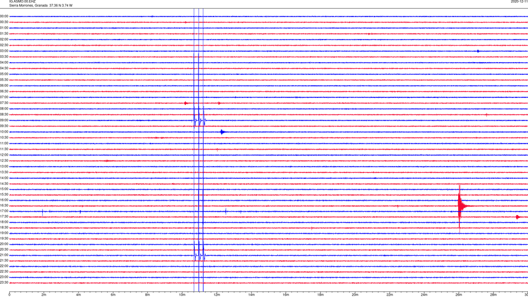Select the 04:00 trace time label
The height and width of the screenshot is (297, 528).
[4, 62]
